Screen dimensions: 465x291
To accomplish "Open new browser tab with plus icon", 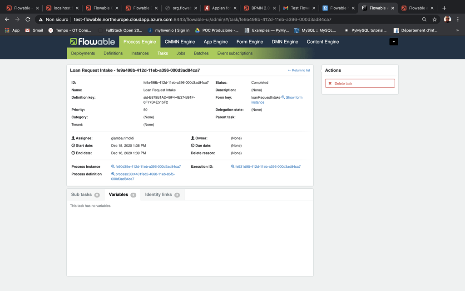I will [444, 8].
